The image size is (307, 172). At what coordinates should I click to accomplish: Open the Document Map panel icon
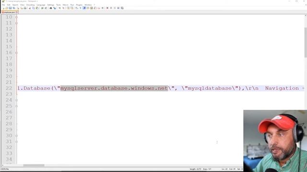coord(91,8)
